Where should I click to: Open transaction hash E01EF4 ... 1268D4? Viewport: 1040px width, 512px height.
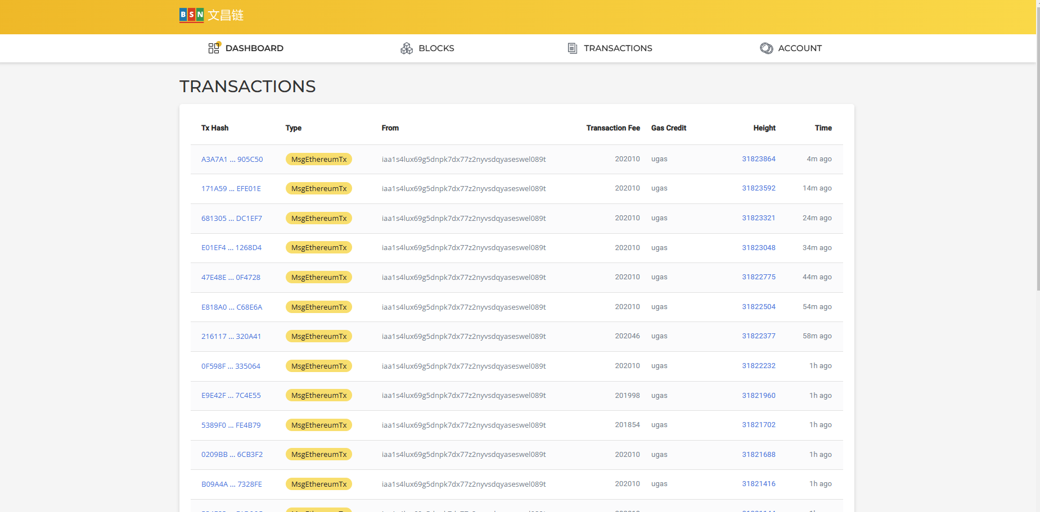tap(231, 247)
